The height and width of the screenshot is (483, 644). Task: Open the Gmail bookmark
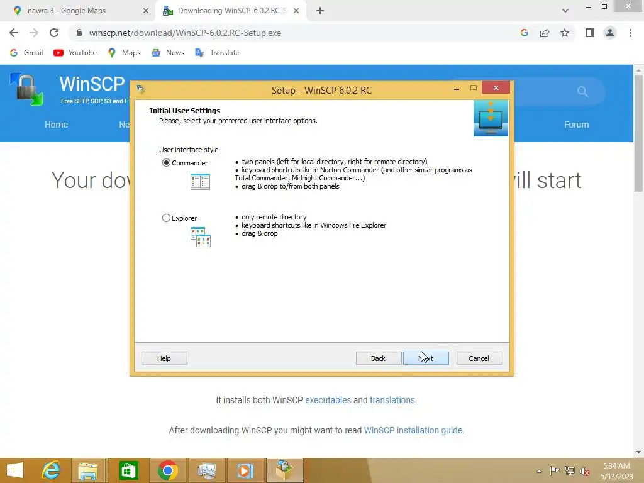[x=26, y=53]
